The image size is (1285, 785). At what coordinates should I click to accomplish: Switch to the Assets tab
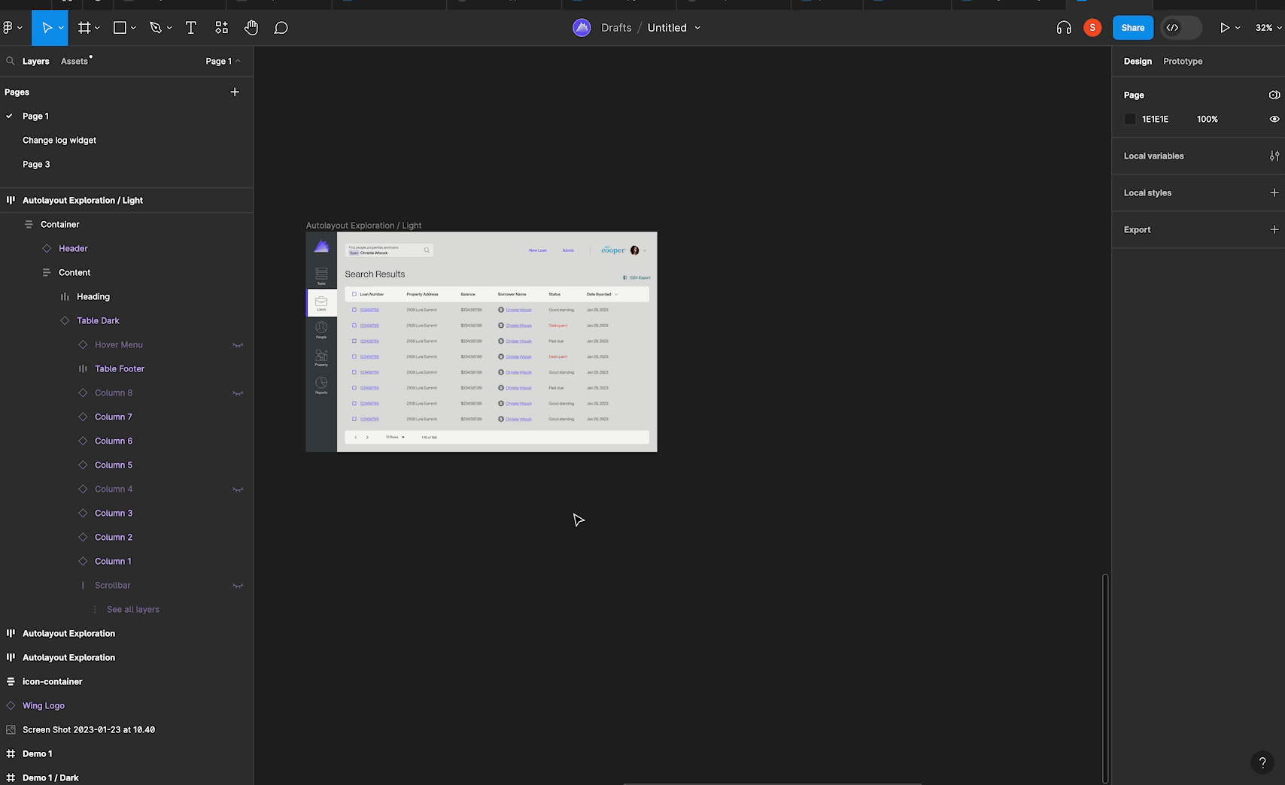click(74, 61)
